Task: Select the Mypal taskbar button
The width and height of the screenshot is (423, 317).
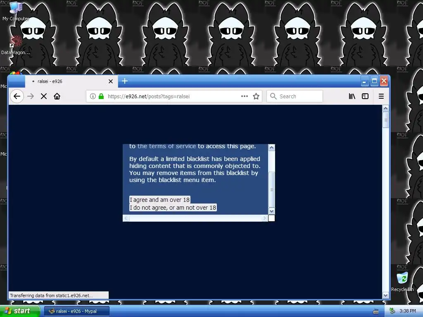Action: (x=76, y=311)
